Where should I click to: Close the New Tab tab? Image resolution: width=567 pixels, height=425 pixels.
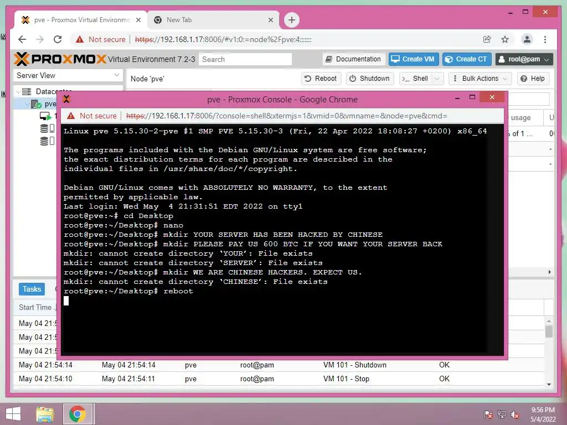pyautogui.click(x=270, y=20)
